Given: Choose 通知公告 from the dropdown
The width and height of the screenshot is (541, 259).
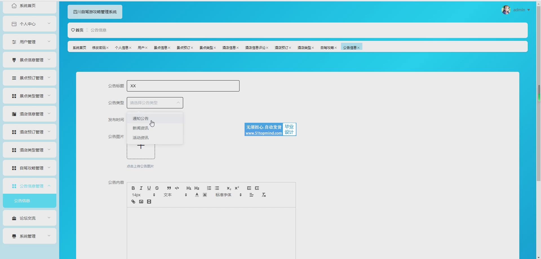Looking at the screenshot, I should 155,119.
